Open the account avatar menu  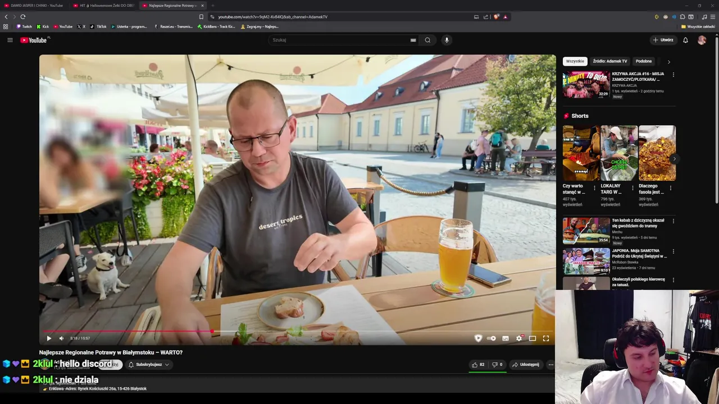tap(702, 40)
